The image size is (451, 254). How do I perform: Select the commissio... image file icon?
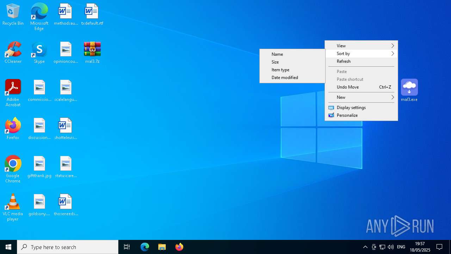tap(39, 91)
